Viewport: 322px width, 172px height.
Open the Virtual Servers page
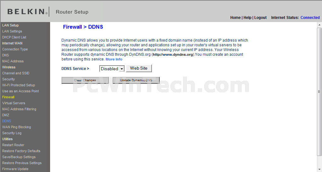[x=14, y=103]
